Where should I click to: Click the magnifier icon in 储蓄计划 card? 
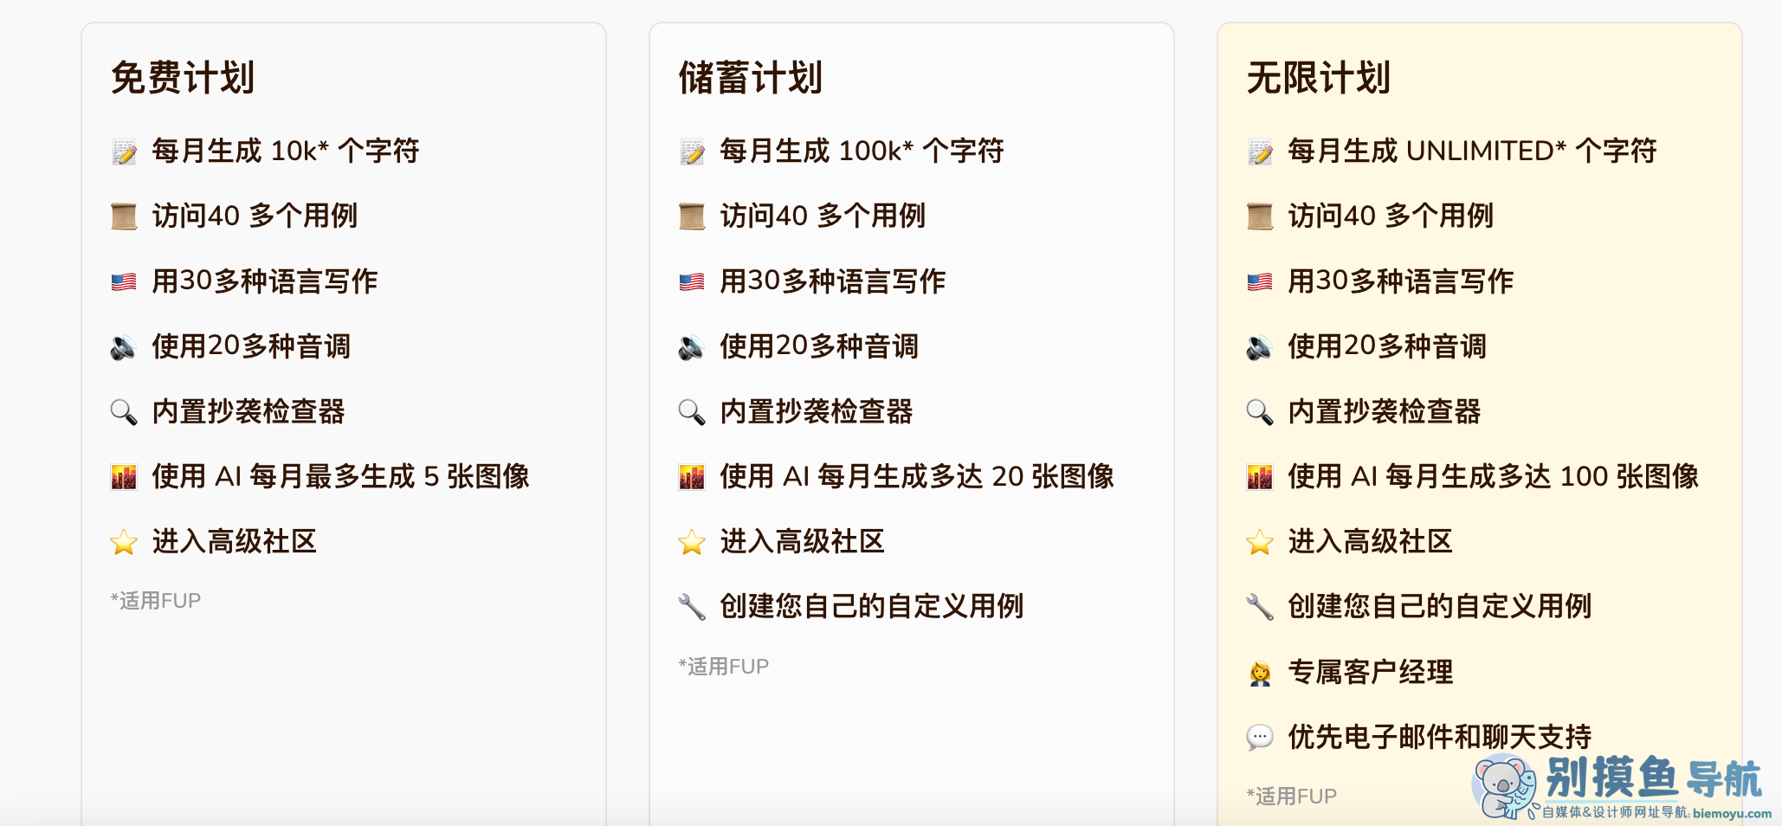692,412
